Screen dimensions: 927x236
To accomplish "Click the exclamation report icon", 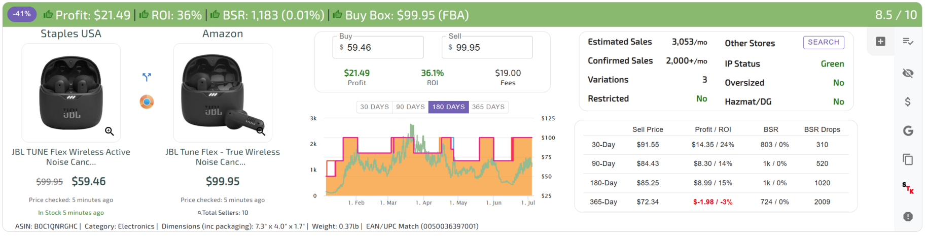I will [x=908, y=217].
